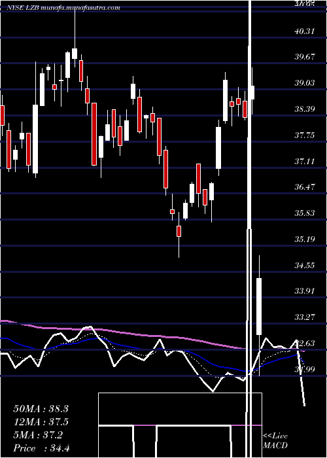Click the NYSE LZB munafa.munafasutra.com header text
Viewport: 327px width, 458px height.
63,8
